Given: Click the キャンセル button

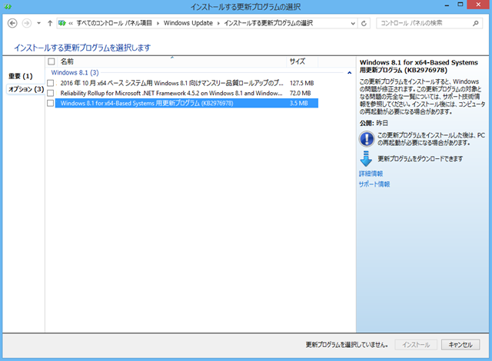Looking at the screenshot, I should (x=460, y=345).
